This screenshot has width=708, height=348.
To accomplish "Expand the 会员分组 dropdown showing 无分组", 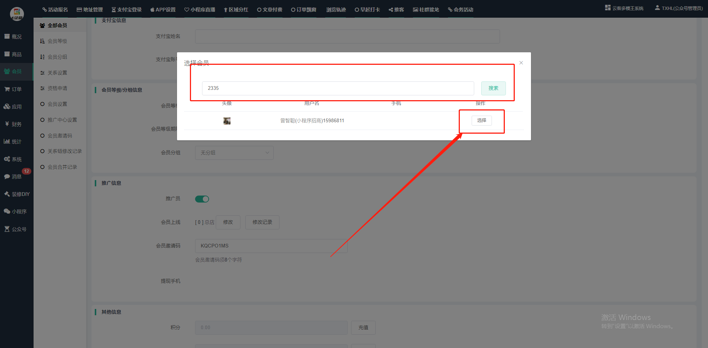I will [234, 153].
